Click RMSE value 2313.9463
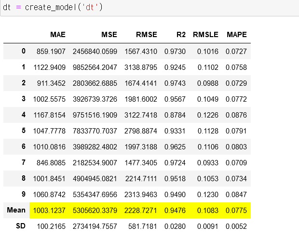 coord(141,195)
